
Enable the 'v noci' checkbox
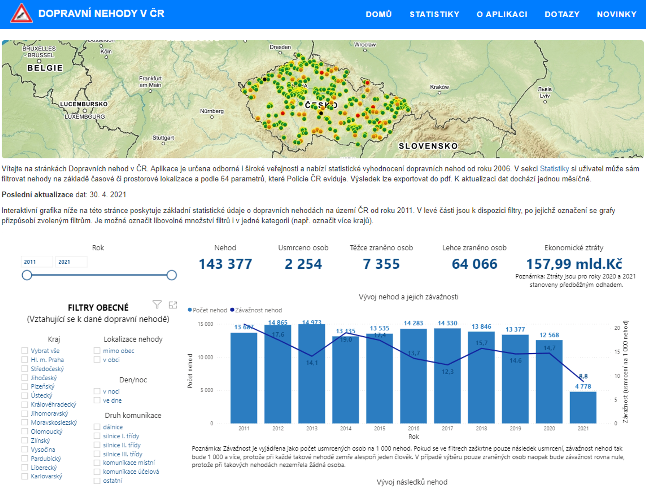point(97,391)
